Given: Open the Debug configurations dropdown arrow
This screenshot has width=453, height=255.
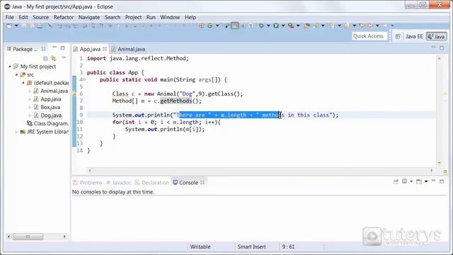Looking at the screenshot, I should tap(268, 25).
